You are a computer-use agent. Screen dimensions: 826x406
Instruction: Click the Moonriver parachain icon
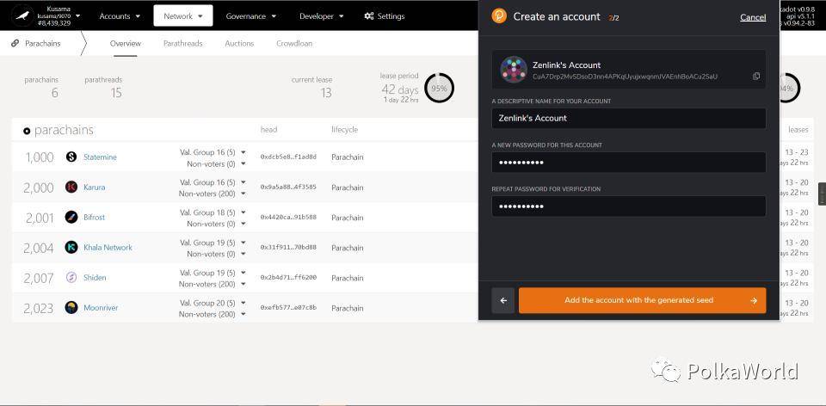(x=71, y=308)
